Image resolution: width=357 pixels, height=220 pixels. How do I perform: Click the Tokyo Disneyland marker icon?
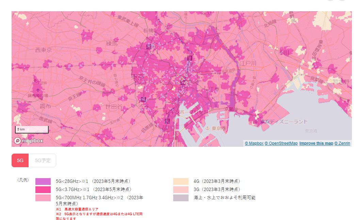[x=256, y=122]
